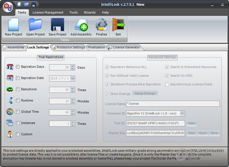Click the Expiration Days spinner arrows
This screenshot has width=229, height=167.
(72, 67)
